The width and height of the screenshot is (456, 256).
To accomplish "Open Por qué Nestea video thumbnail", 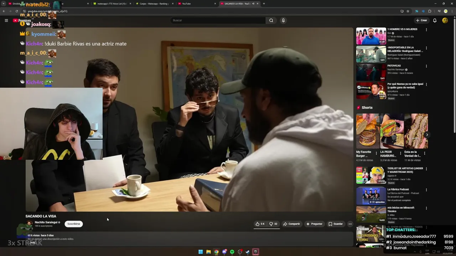I will 371,91.
